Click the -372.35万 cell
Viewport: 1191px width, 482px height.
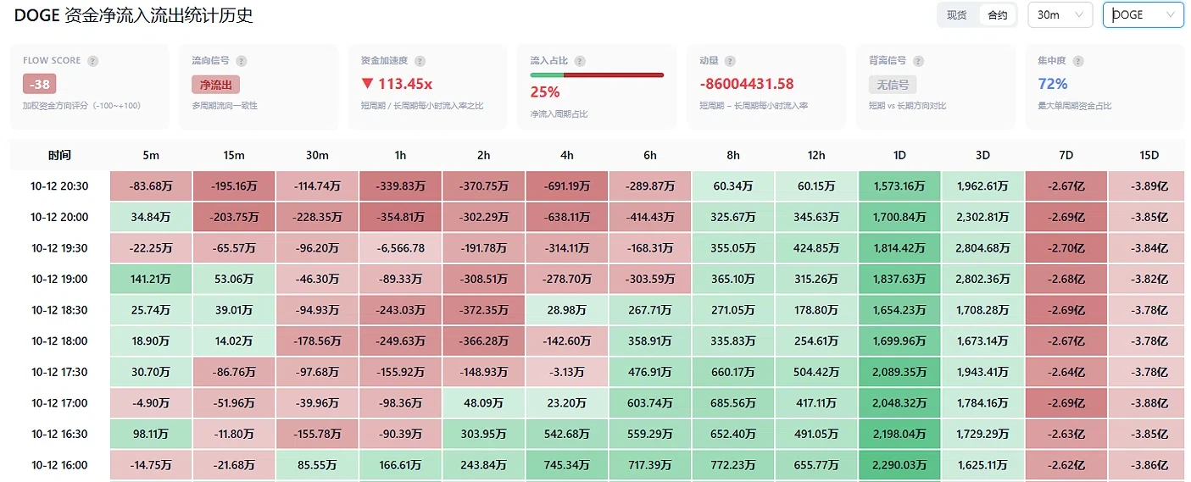483,310
